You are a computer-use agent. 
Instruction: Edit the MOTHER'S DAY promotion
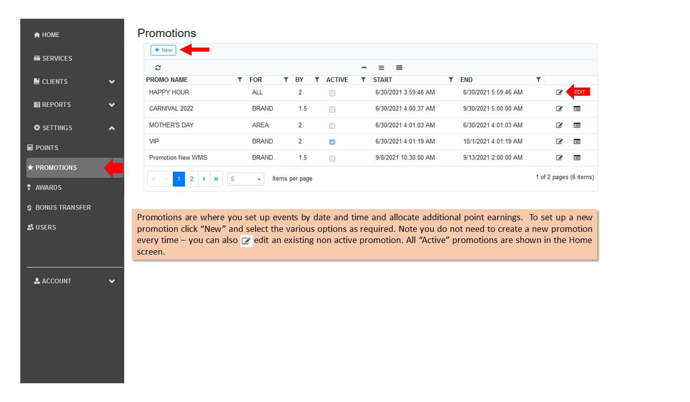coord(559,125)
